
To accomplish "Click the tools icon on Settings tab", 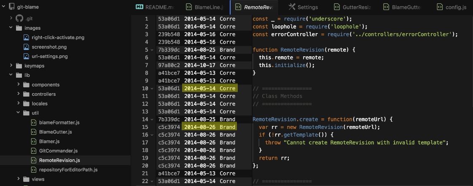I will (292, 7).
